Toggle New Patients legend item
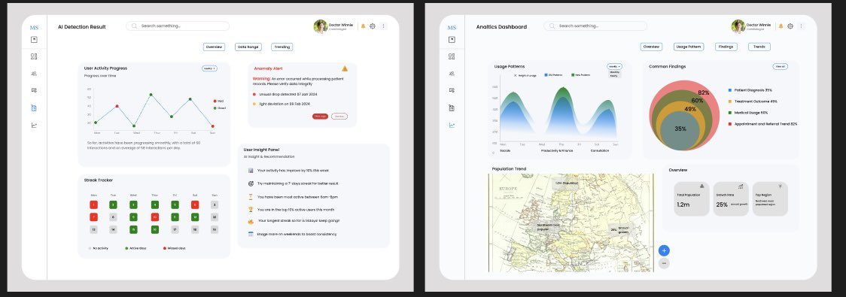This screenshot has width=846, height=297. pos(580,75)
